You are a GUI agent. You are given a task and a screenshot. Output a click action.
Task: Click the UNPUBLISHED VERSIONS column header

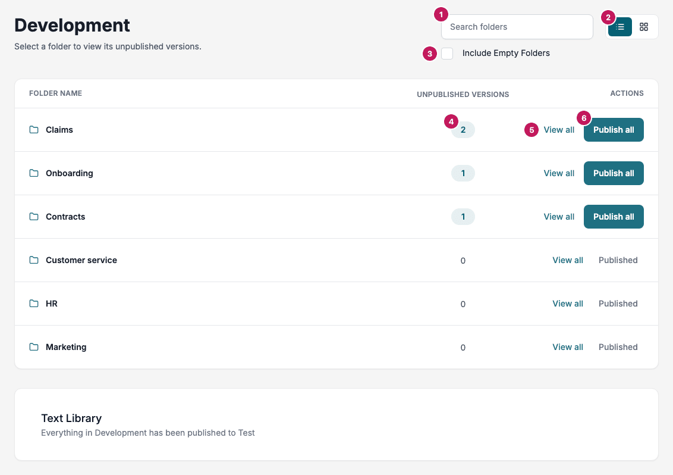[x=463, y=94]
